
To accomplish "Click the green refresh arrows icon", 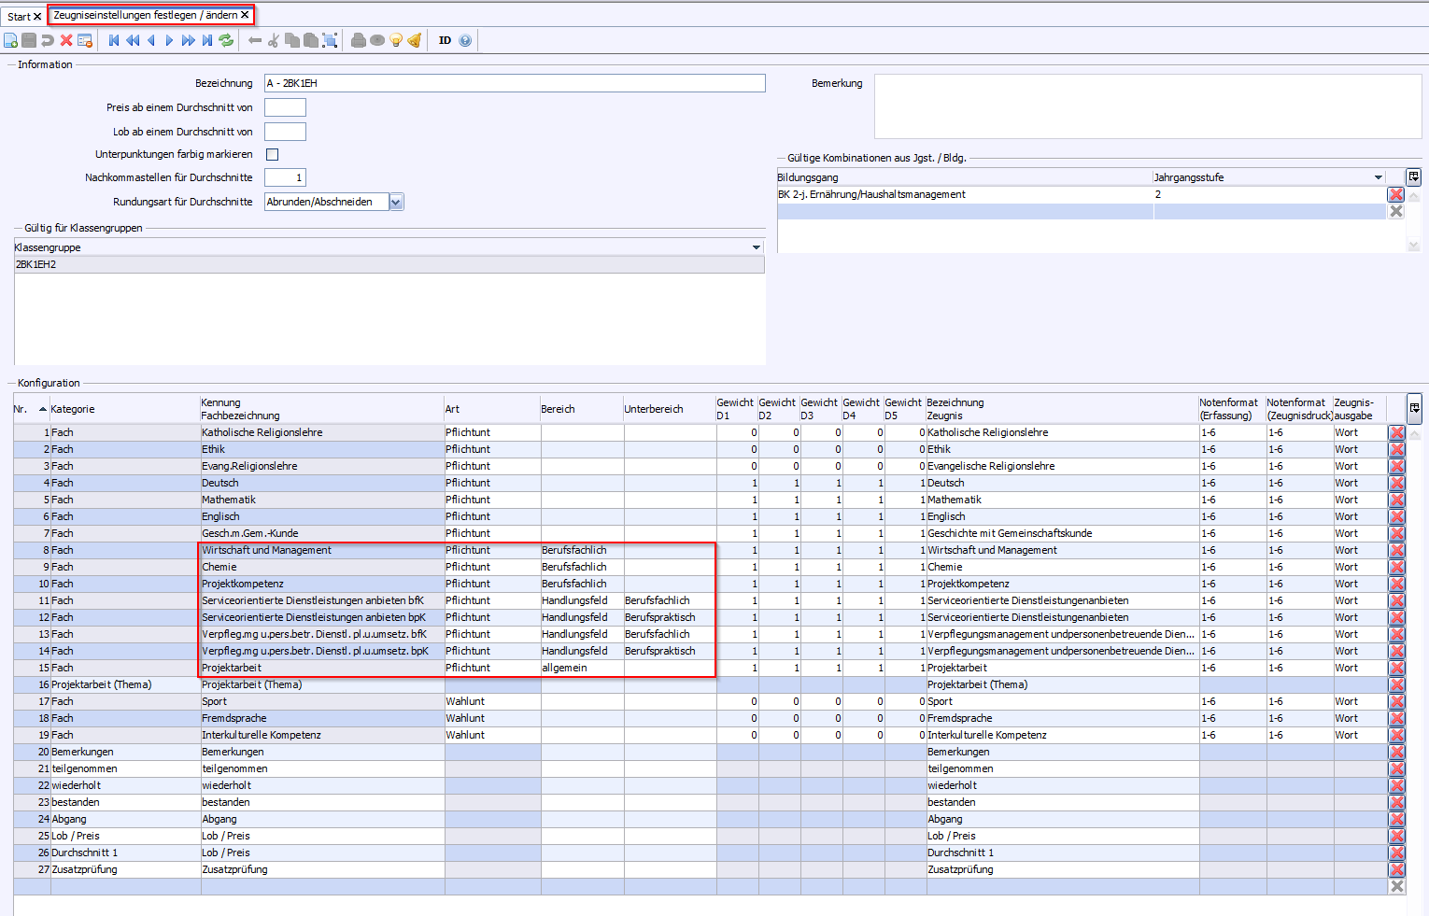I will pyautogui.click(x=226, y=40).
